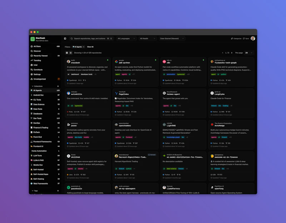Select the AI Agents collection
The image size is (286, 223).
(45, 91)
